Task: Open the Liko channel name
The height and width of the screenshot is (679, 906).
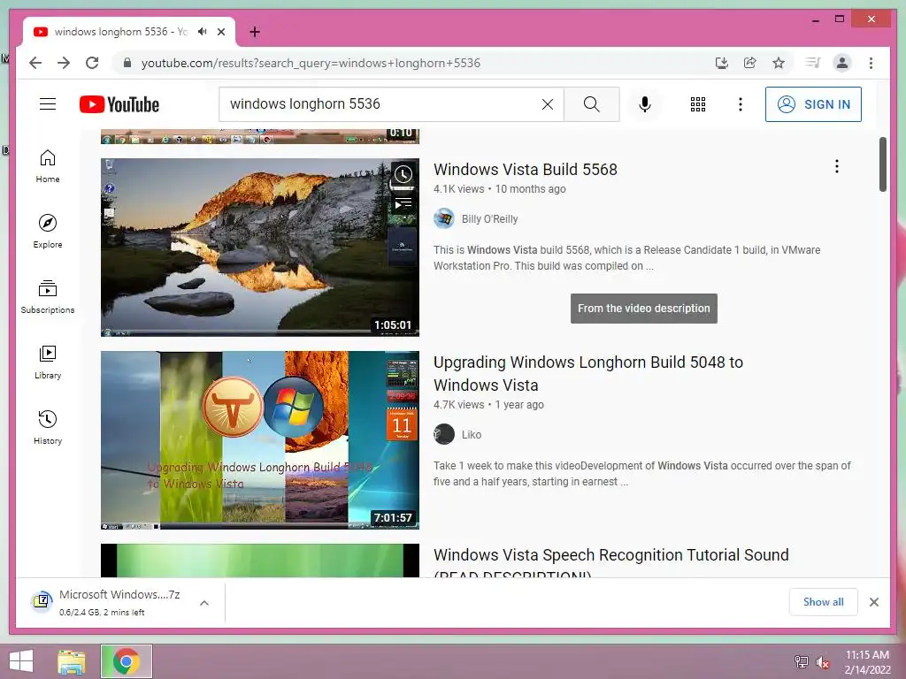Action: click(472, 434)
